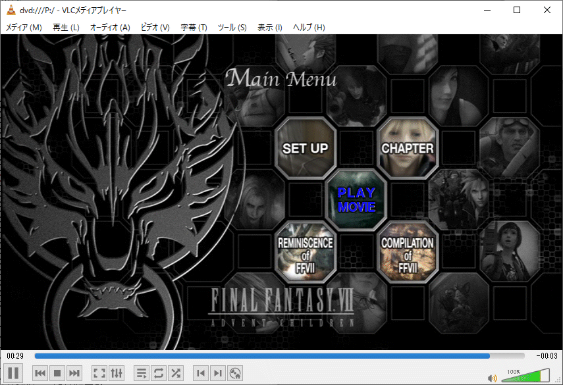This screenshot has height=385, width=563.
Task: Toggle random shuffle playback
Action: 176,373
